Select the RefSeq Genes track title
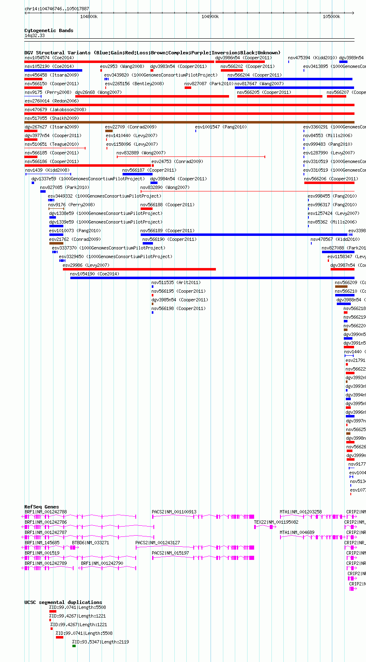 coord(42,507)
